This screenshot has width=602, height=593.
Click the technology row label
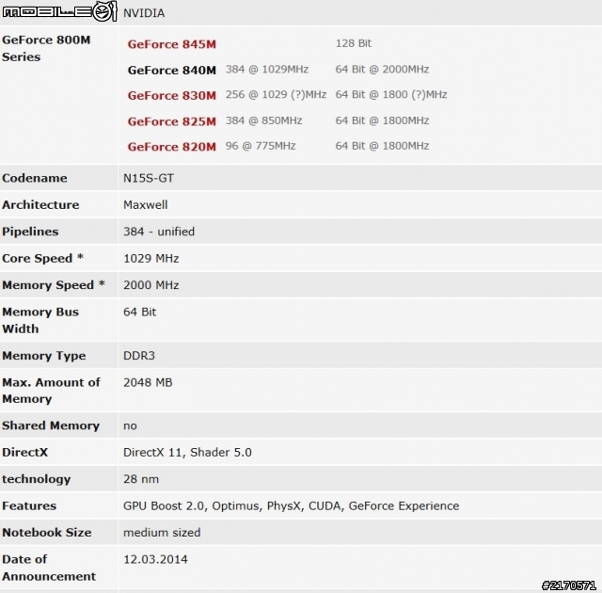tap(37, 479)
